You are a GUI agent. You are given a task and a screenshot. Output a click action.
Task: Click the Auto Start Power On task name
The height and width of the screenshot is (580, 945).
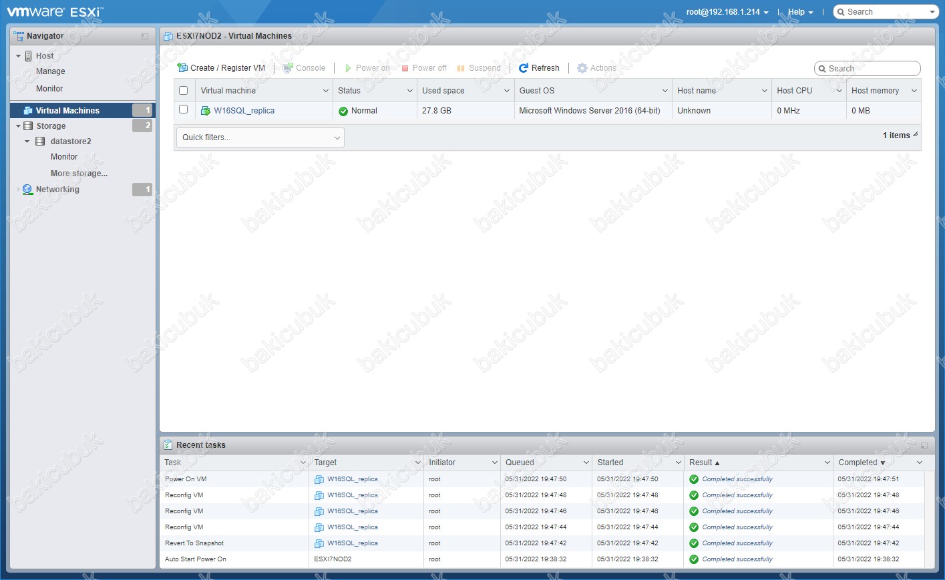pyautogui.click(x=196, y=559)
